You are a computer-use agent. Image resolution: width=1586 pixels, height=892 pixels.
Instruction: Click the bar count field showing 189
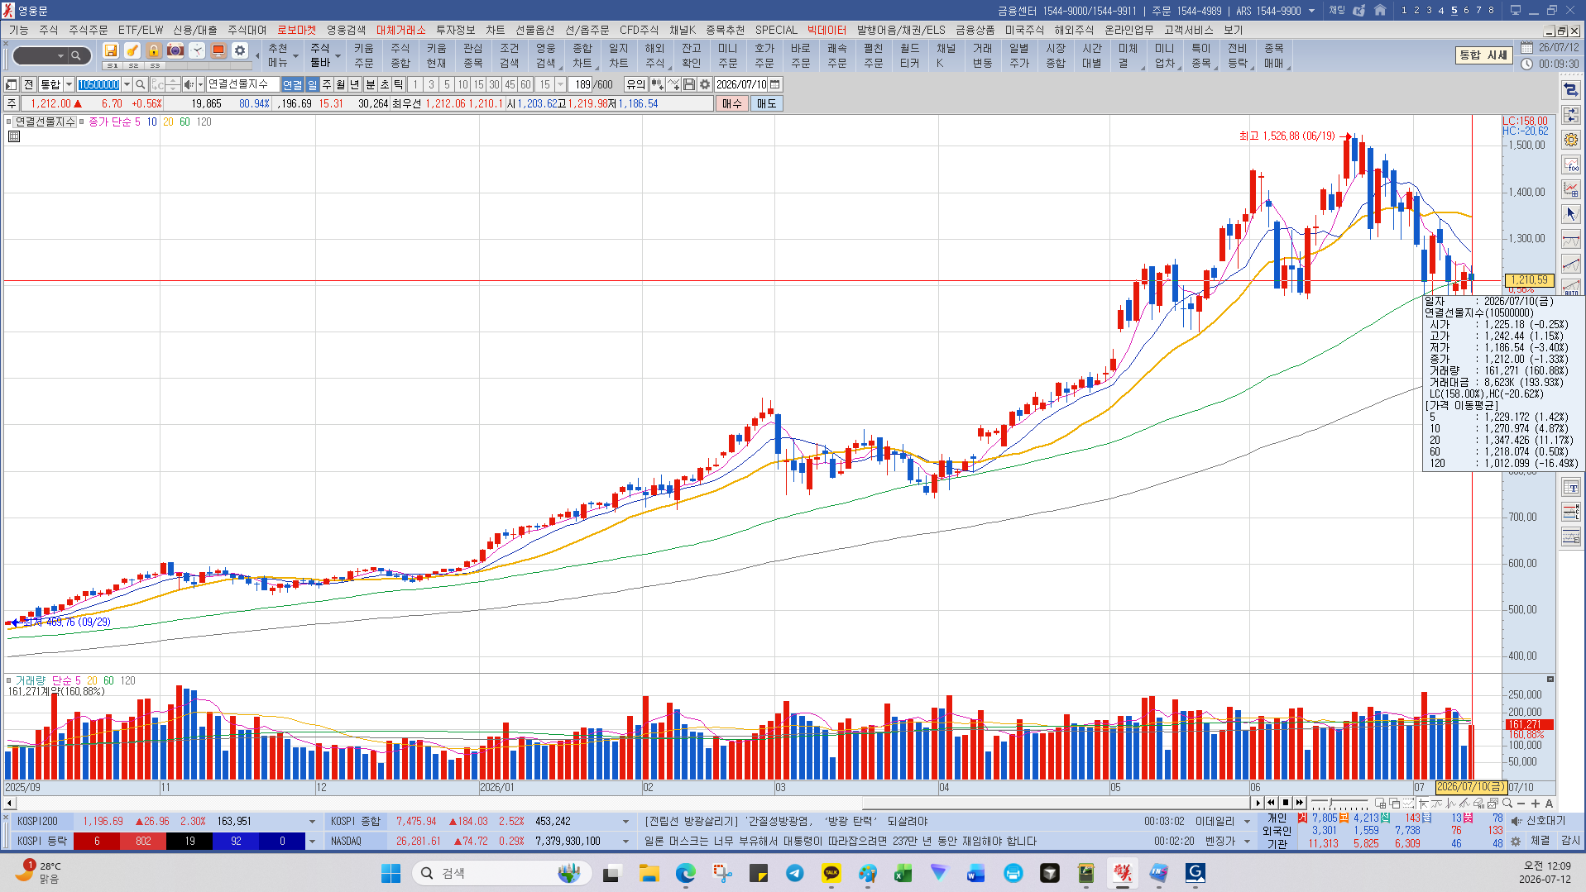tap(582, 84)
